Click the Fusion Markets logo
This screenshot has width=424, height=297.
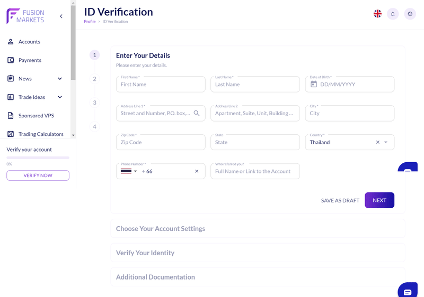[25, 16]
